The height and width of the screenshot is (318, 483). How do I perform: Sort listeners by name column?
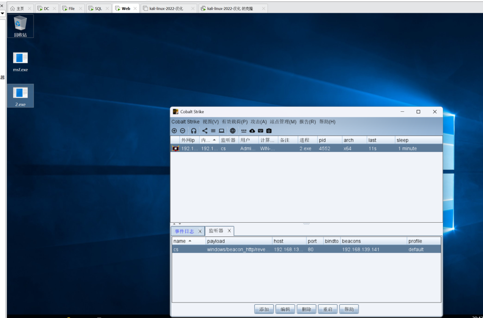tap(189, 241)
